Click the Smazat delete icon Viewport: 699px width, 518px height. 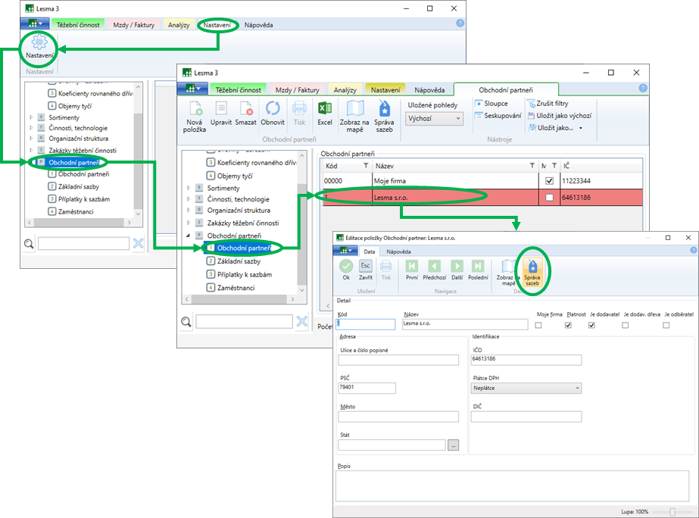click(x=245, y=108)
